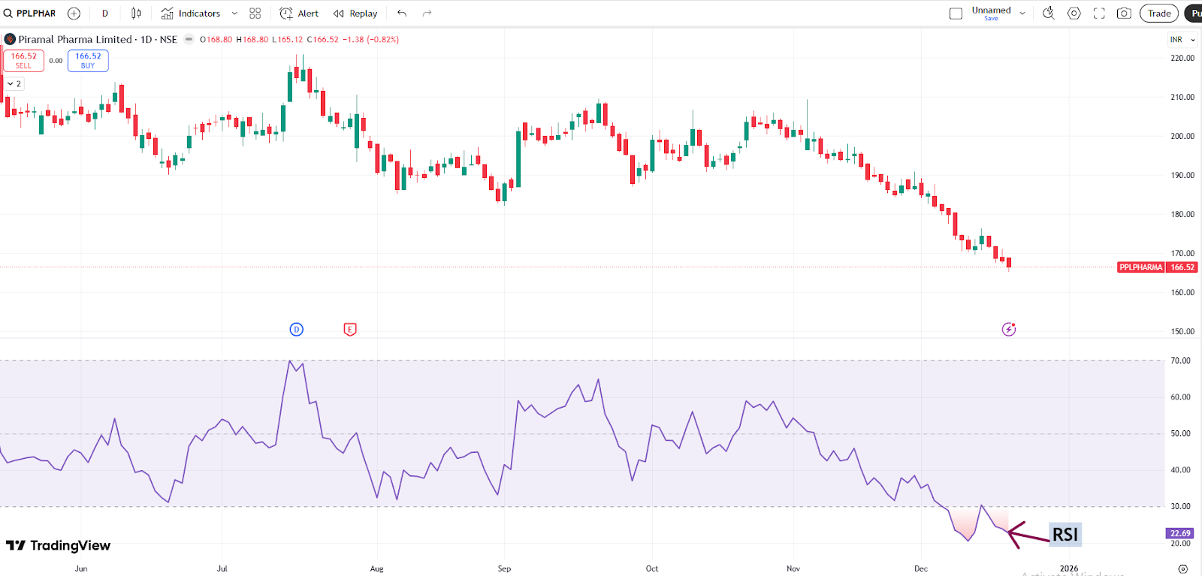Open the candlestick chart style selector
1202x576 pixels.
[136, 14]
